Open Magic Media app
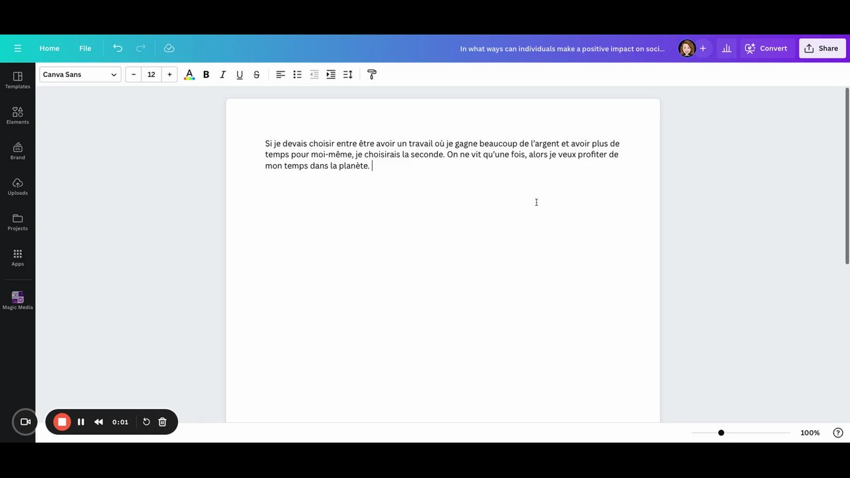The width and height of the screenshot is (850, 478). (18, 300)
